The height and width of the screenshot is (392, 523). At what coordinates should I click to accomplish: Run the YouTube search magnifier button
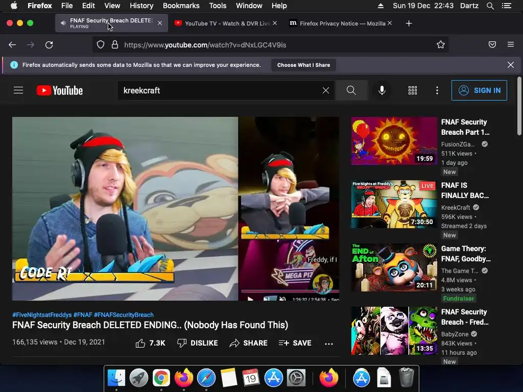[351, 90]
